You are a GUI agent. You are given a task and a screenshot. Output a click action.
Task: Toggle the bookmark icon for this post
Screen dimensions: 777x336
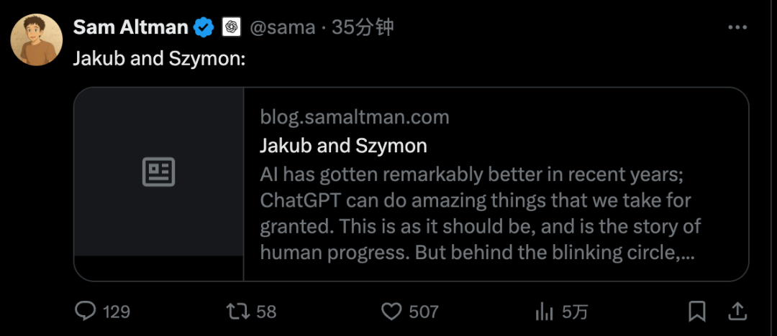coord(696,311)
